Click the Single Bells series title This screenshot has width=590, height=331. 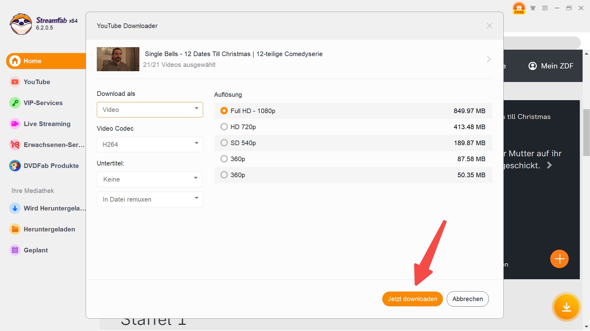[234, 54]
